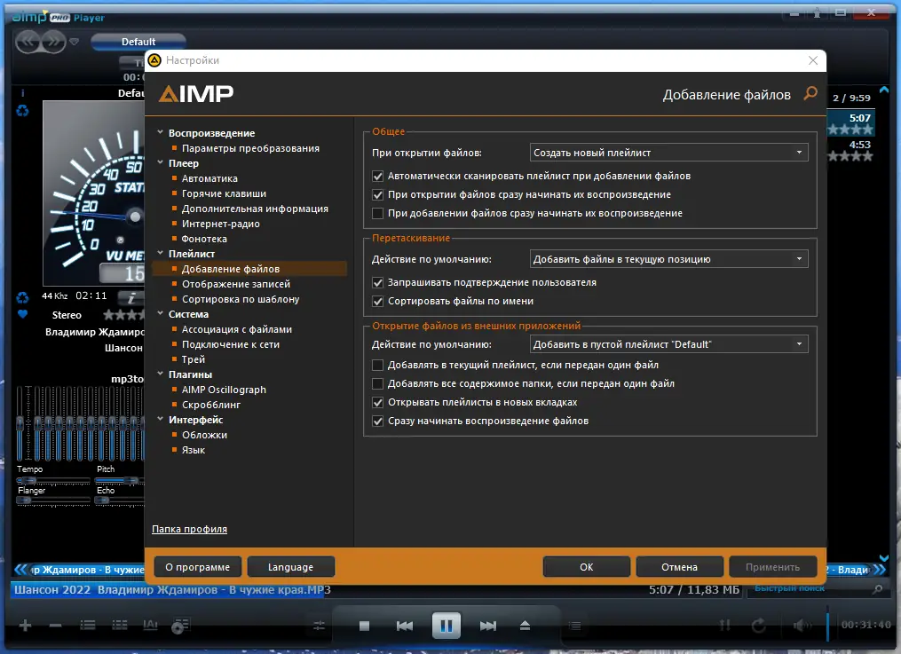901x654 pixels.
Task: Collapse the Плейлист tree section
Action: pyautogui.click(x=161, y=253)
